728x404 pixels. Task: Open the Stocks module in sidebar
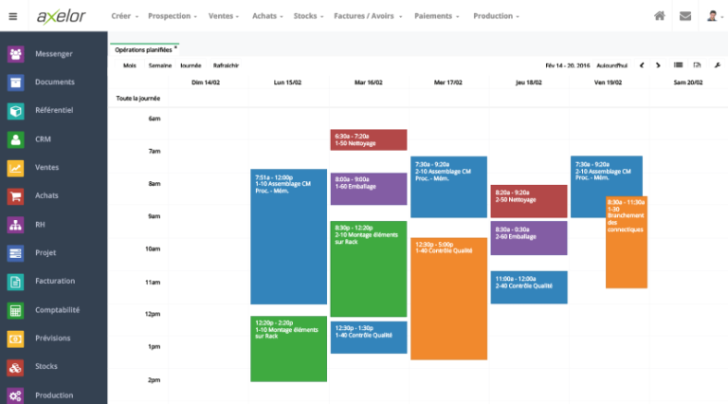point(46,366)
